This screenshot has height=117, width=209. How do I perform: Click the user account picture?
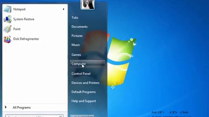[88, 5]
